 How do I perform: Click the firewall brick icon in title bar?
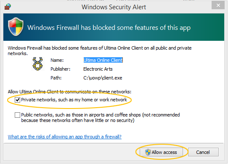(8, 7)
